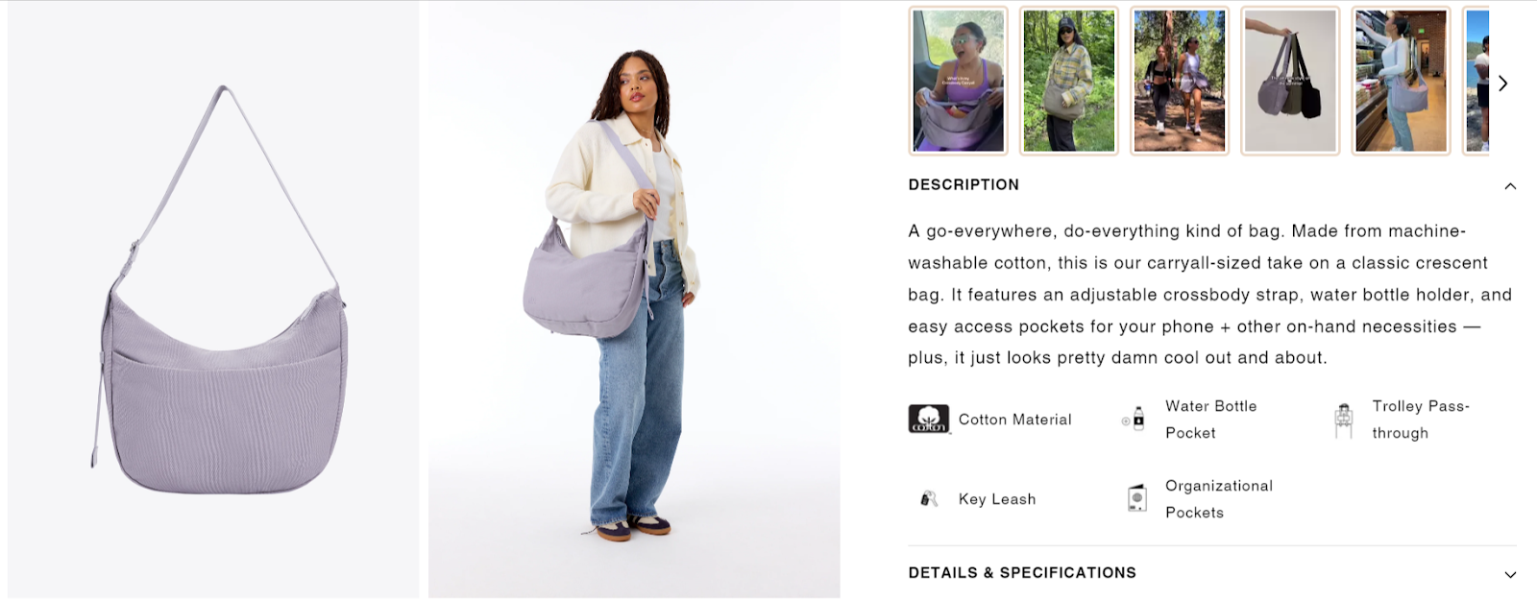Click the Cotton Material icon
The height and width of the screenshot is (601, 1537).
coord(929,420)
